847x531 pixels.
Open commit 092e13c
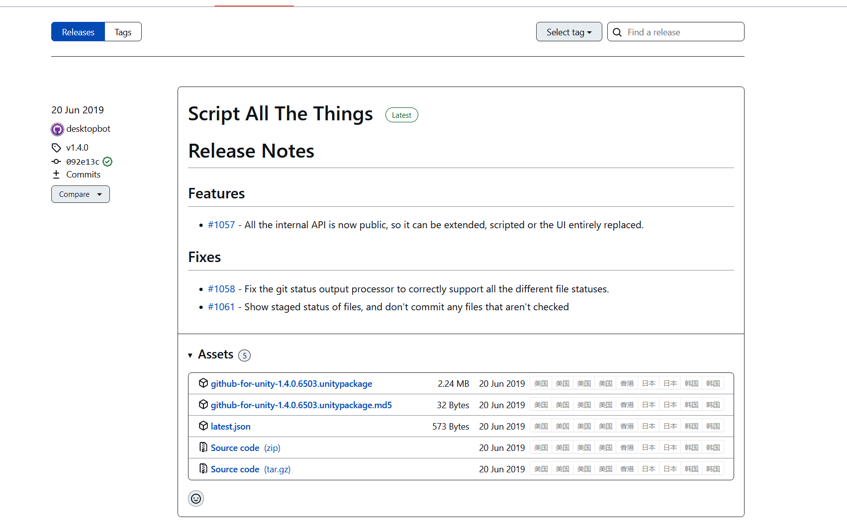click(83, 162)
